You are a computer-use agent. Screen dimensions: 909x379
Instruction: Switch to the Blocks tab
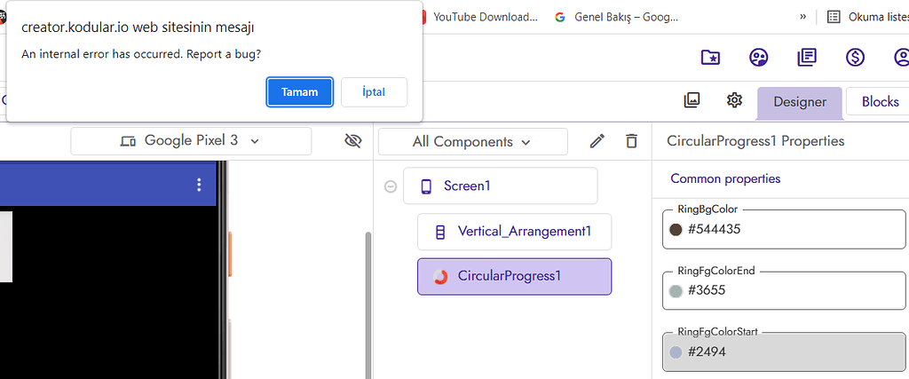878,101
